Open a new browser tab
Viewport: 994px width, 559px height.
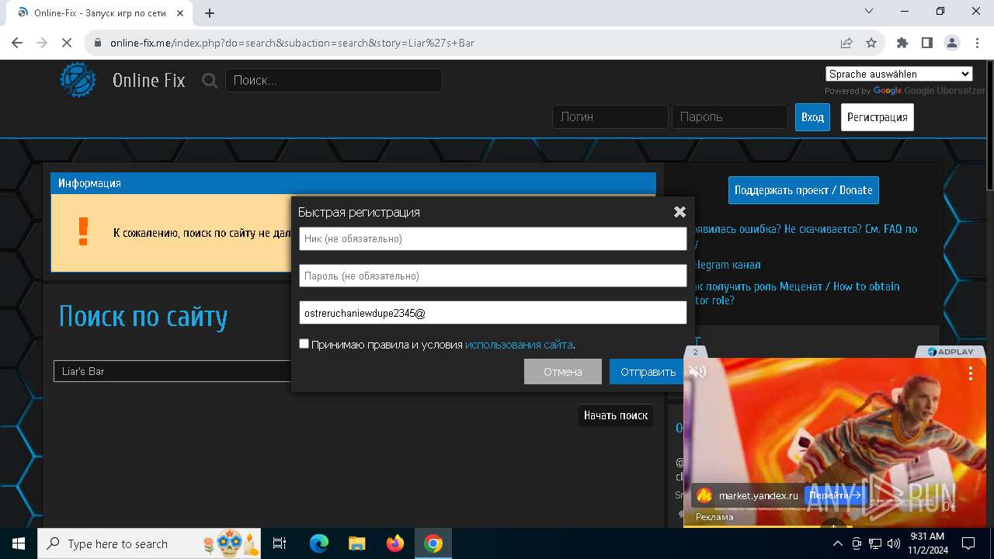click(210, 12)
